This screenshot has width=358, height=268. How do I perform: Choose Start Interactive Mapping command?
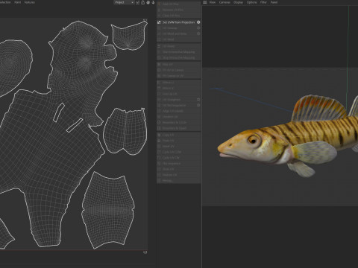coord(178,52)
